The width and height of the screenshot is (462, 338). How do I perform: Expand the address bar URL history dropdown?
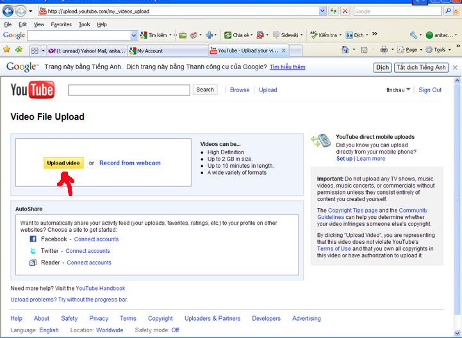pyautogui.click(x=322, y=12)
